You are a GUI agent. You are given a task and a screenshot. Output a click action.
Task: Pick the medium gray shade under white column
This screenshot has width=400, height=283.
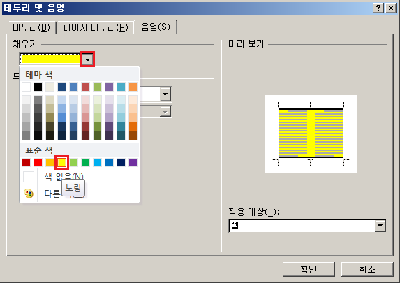coord(26,117)
